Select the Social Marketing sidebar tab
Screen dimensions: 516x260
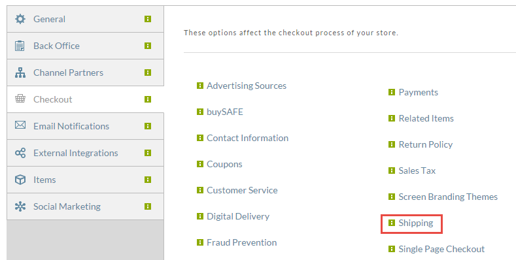coord(85,206)
